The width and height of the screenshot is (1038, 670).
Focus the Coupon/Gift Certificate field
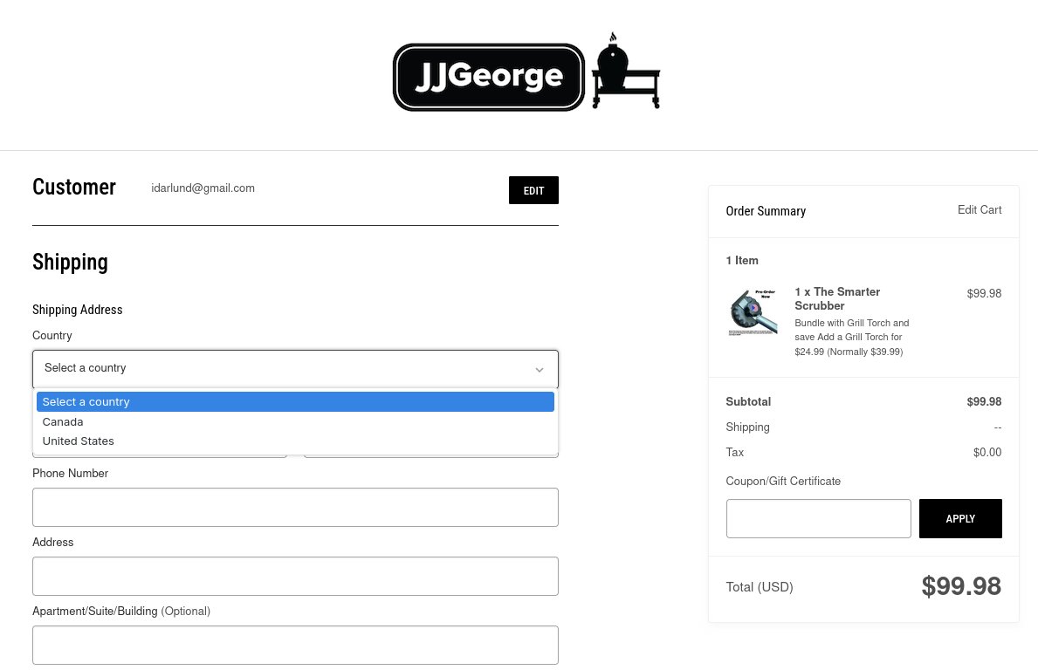pyautogui.click(x=819, y=518)
